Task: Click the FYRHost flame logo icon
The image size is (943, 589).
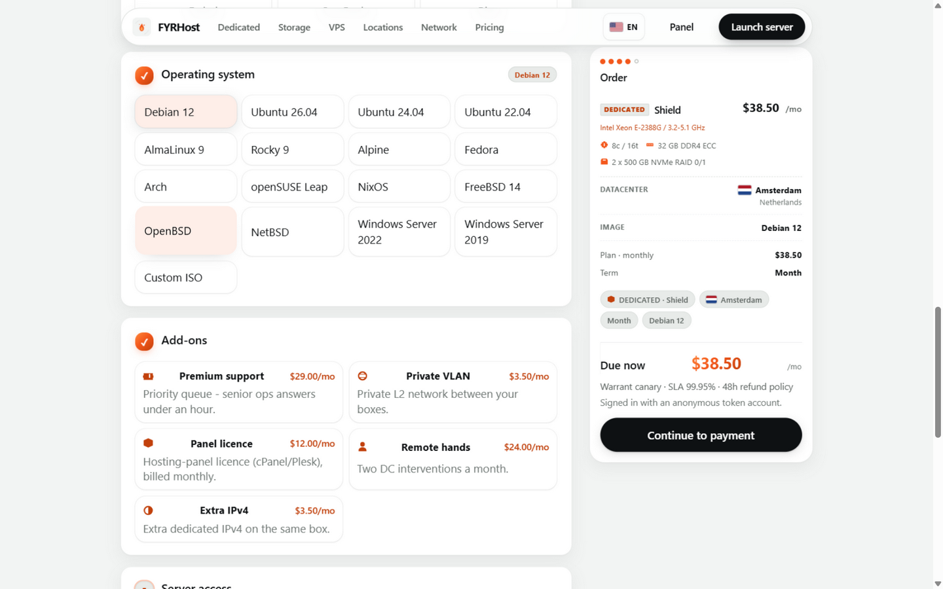Action: coord(141,27)
